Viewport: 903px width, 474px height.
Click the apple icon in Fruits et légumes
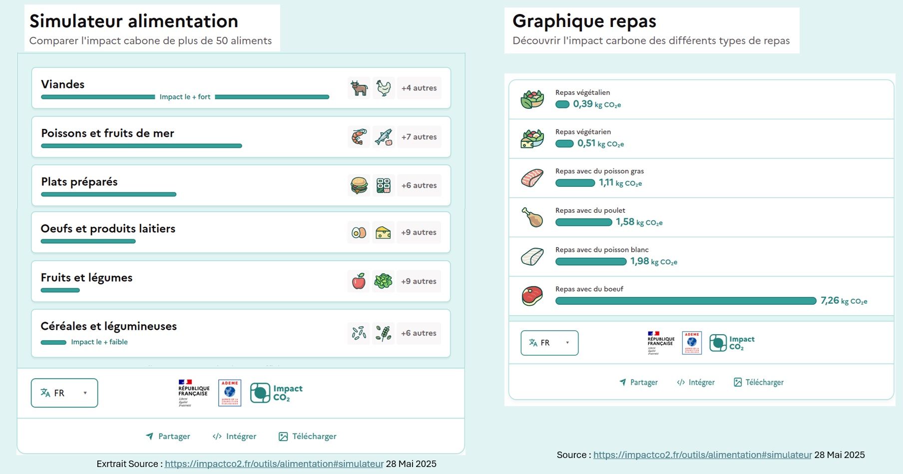point(359,281)
